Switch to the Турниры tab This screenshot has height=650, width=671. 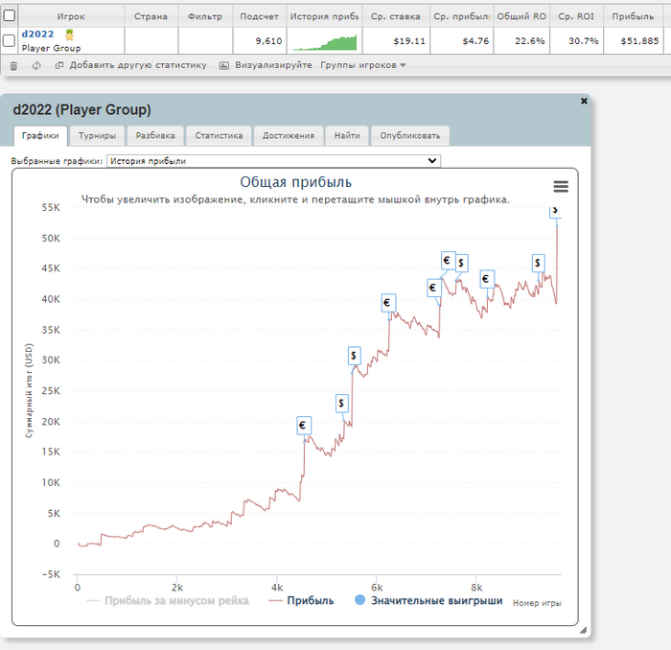[x=97, y=135]
